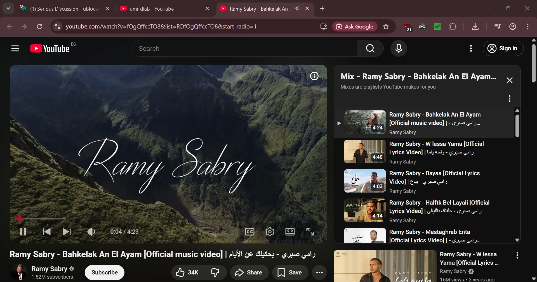The image size is (537, 282).
Task: Share this video
Action: 249,272
